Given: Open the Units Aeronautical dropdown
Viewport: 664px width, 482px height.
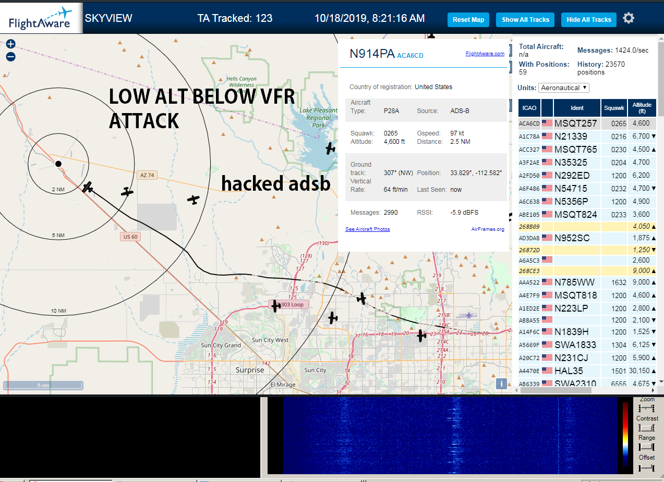Looking at the screenshot, I should [564, 88].
